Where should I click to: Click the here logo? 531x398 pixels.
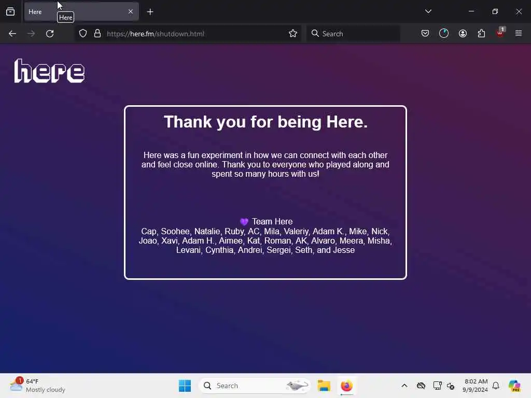click(49, 70)
